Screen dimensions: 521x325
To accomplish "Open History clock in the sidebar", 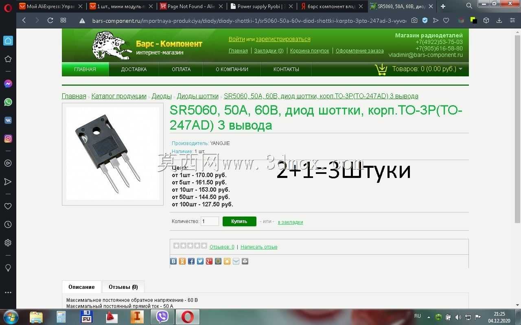I will click(x=8, y=224).
